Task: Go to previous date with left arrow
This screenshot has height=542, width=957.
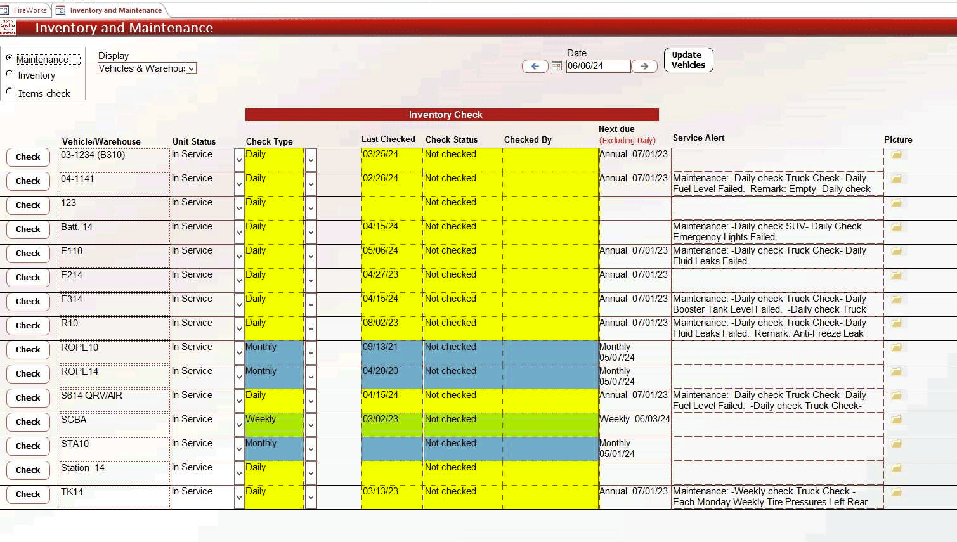Action: (x=535, y=66)
